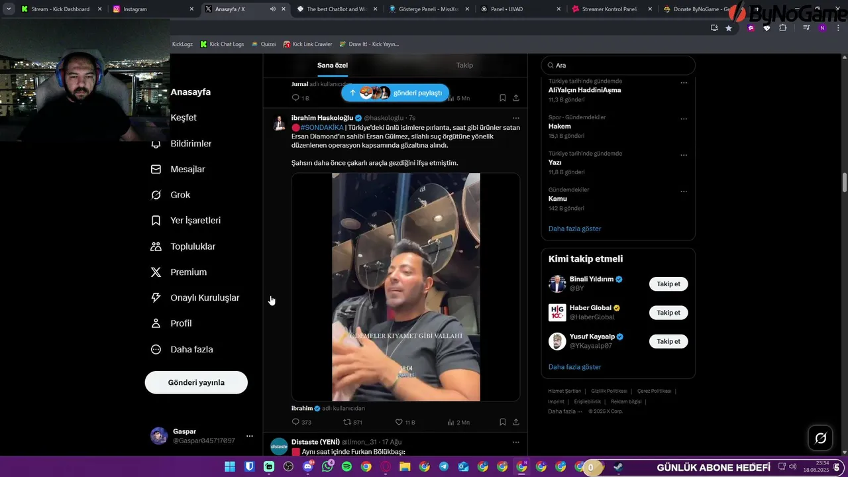Open options for Yazı trend
This screenshot has height=477, width=848.
point(684,155)
